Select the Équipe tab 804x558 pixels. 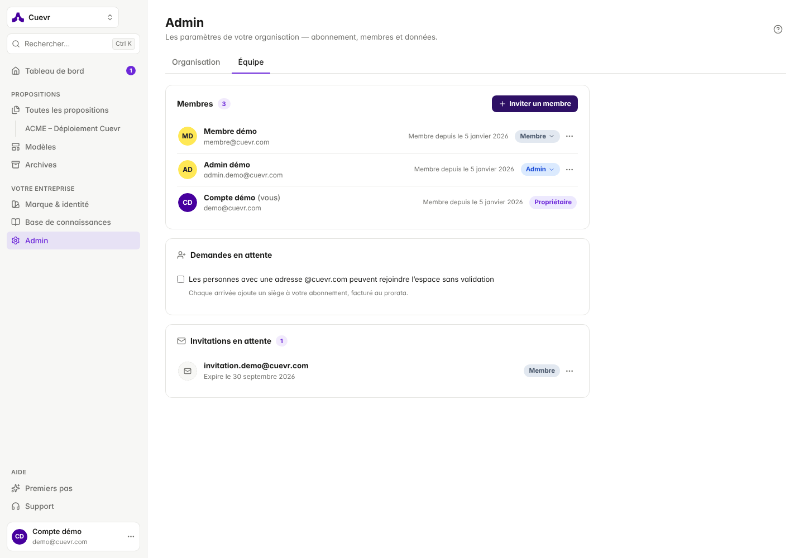click(x=251, y=62)
